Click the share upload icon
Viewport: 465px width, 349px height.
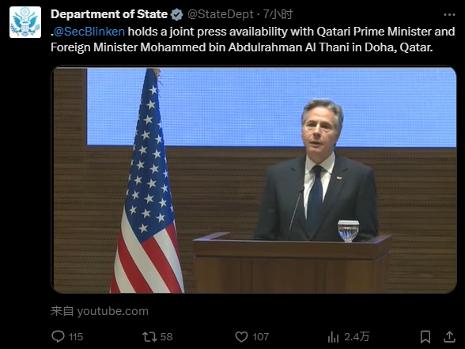pos(449,336)
